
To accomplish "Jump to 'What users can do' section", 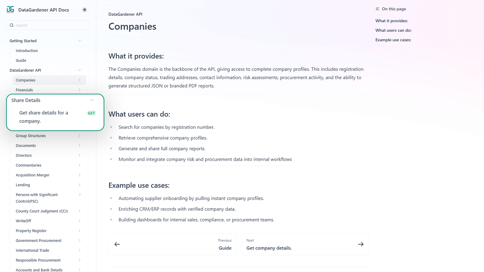I will [393, 31].
